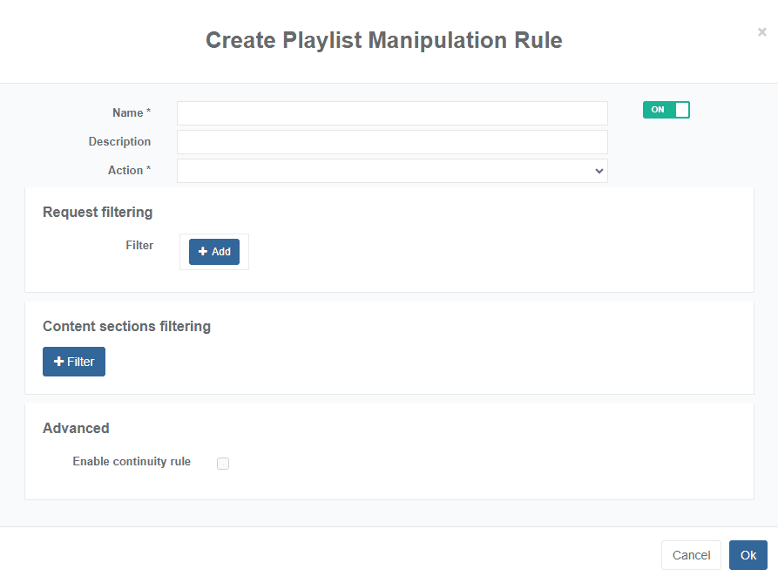Click the X to dismiss the dialog
The height and width of the screenshot is (583, 778).
pos(761,32)
